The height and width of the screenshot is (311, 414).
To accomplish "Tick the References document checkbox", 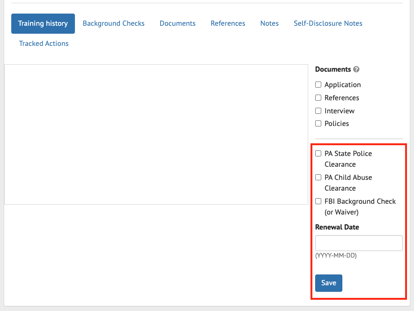I will click(x=318, y=98).
